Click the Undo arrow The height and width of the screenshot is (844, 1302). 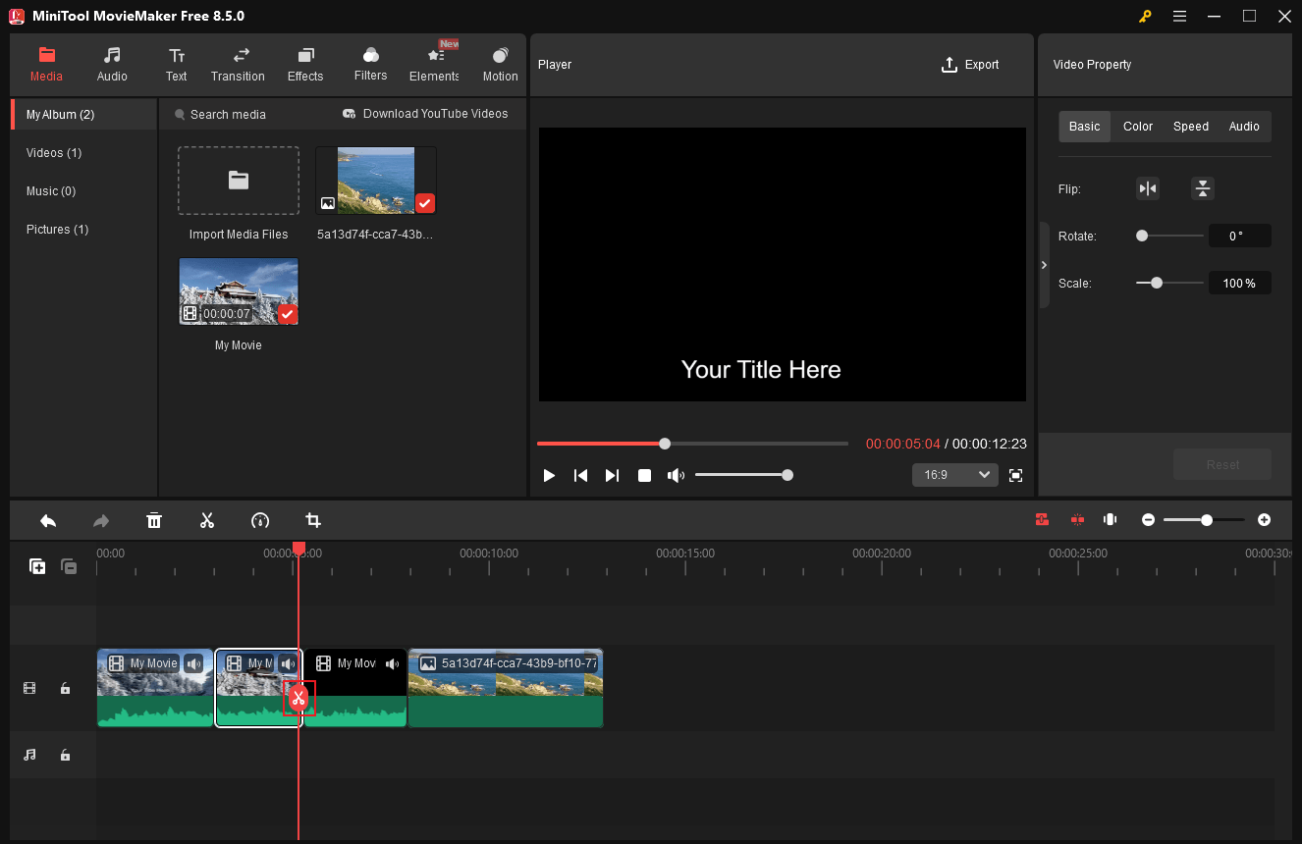[47, 520]
